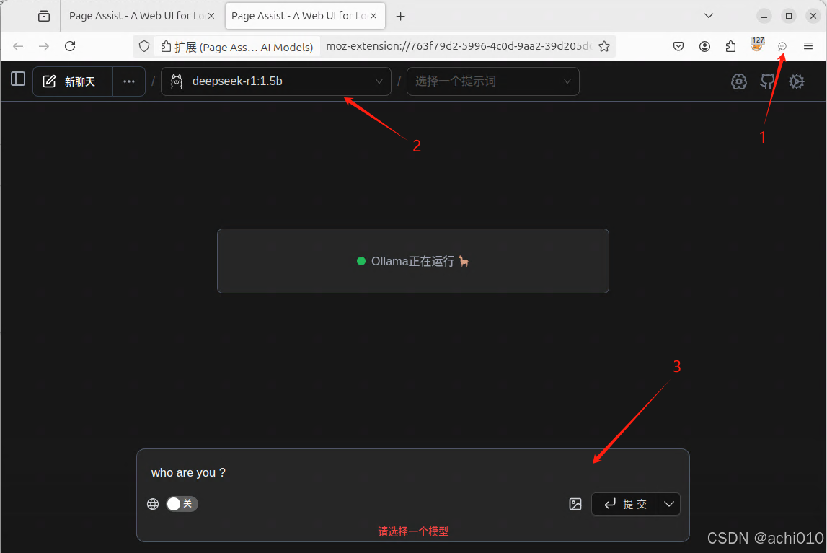The width and height of the screenshot is (827, 553).
Task: Open the three-dot more options menu
Action: coord(129,81)
